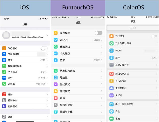Tap FuntouchOS WLAN 已关闭 status

point(97,40)
